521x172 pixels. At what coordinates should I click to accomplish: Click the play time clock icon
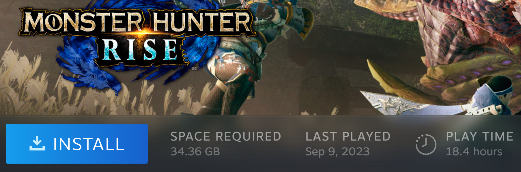[426, 144]
